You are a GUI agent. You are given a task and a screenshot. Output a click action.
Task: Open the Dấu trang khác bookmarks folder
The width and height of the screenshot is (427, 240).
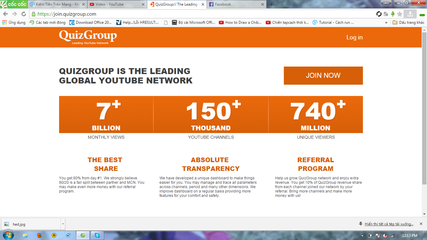pos(408,22)
